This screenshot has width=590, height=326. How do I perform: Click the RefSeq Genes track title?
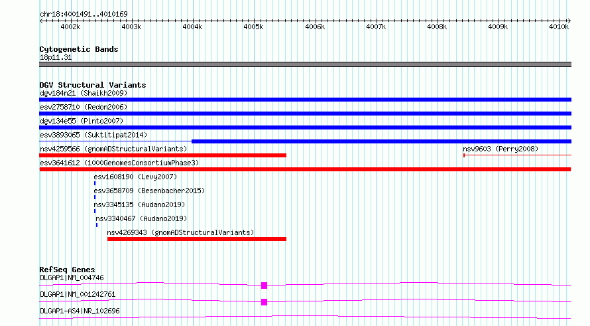coord(67,270)
